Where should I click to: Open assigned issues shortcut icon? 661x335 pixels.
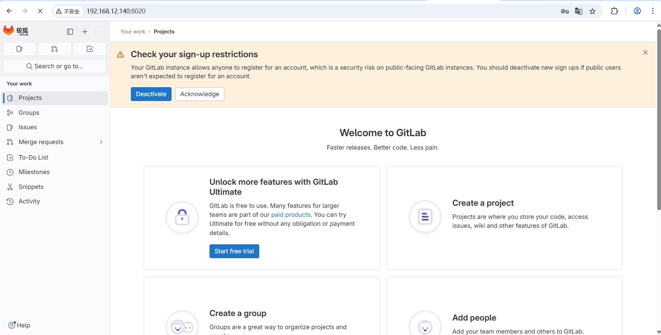tap(20, 49)
